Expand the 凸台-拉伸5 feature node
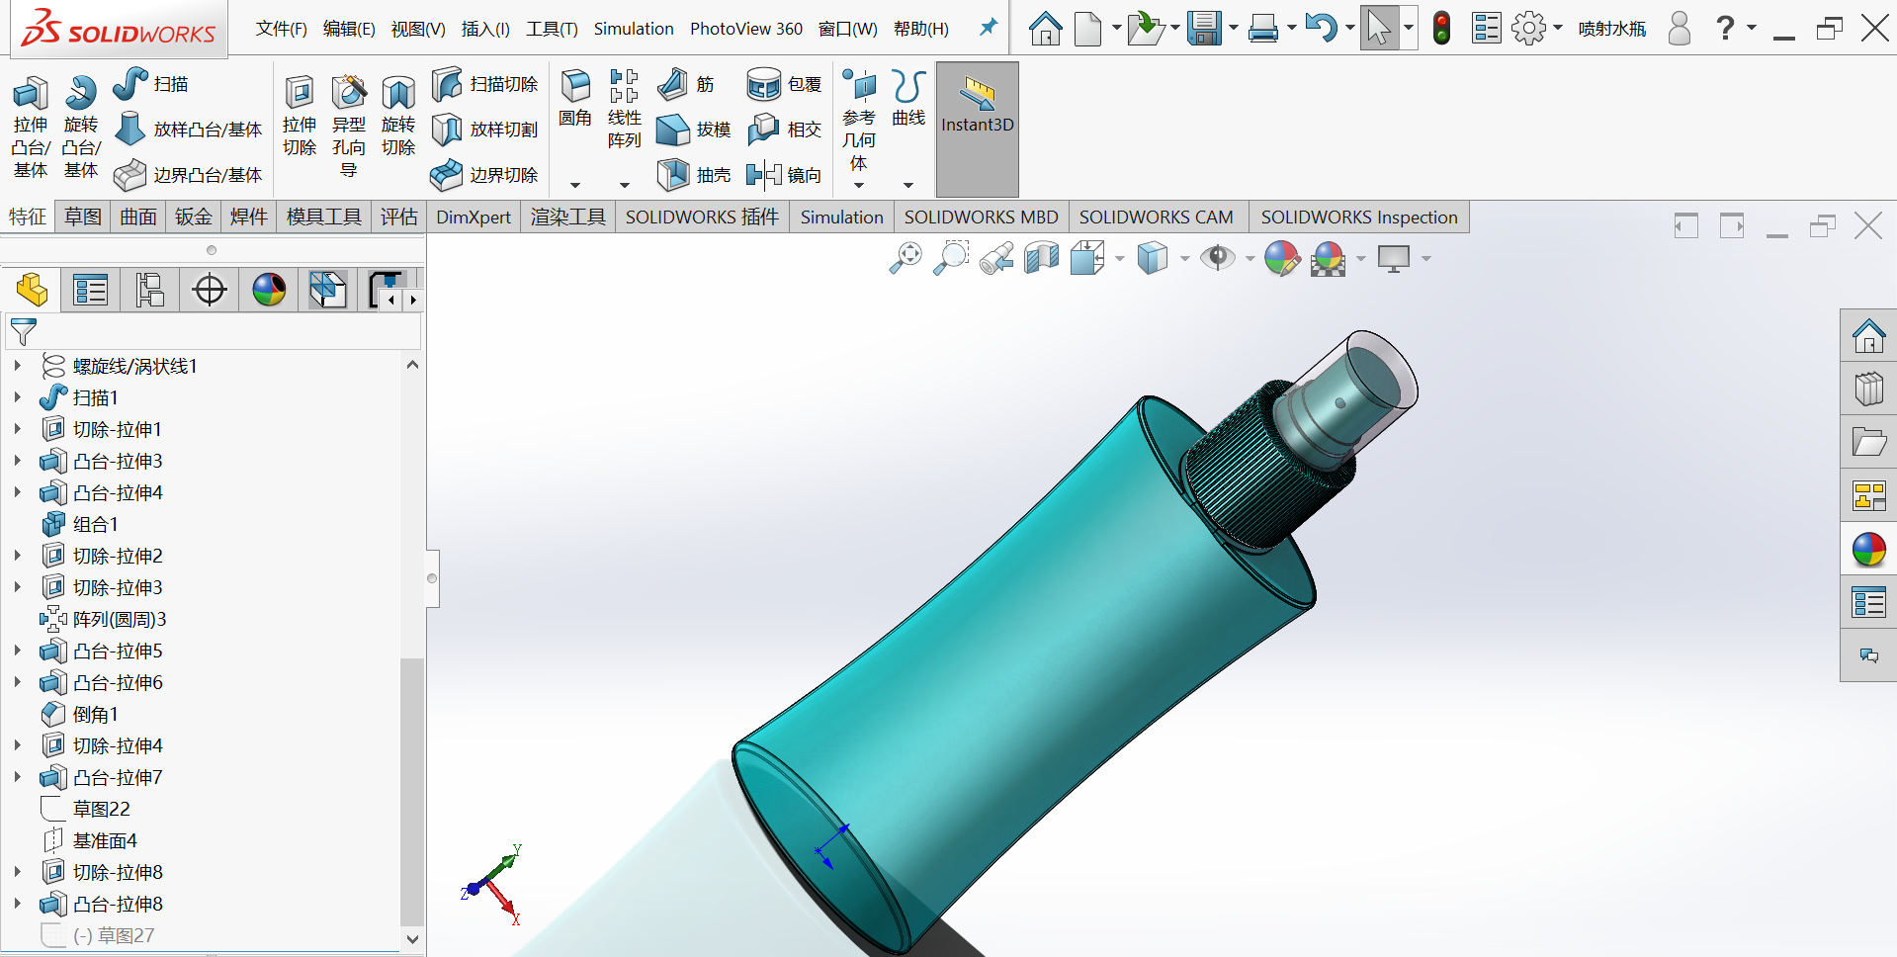1897x957 pixels. 17,651
